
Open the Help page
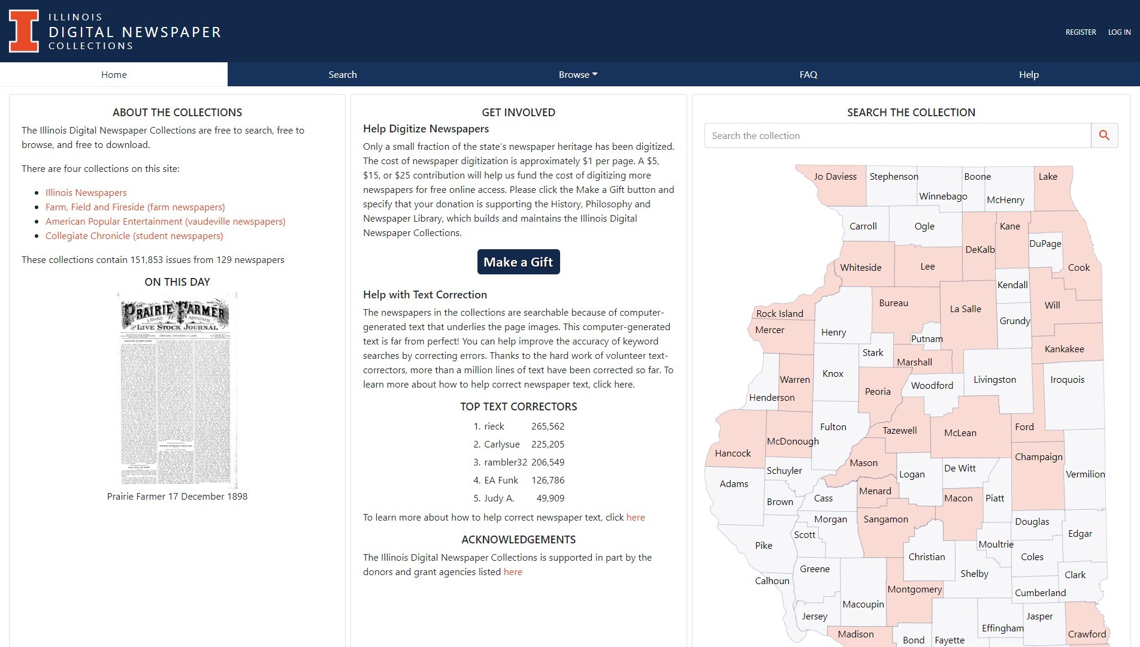pyautogui.click(x=1028, y=74)
